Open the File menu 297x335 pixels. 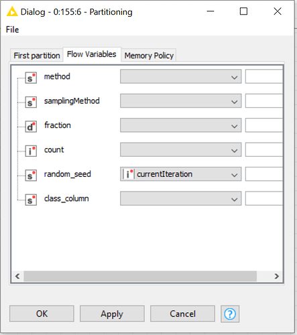pos(12,29)
